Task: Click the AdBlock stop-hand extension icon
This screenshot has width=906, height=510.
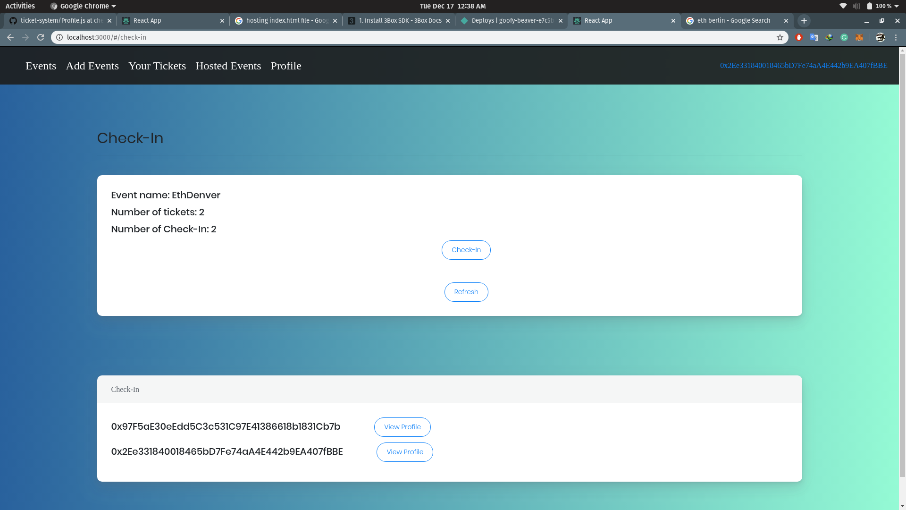Action: click(x=799, y=37)
